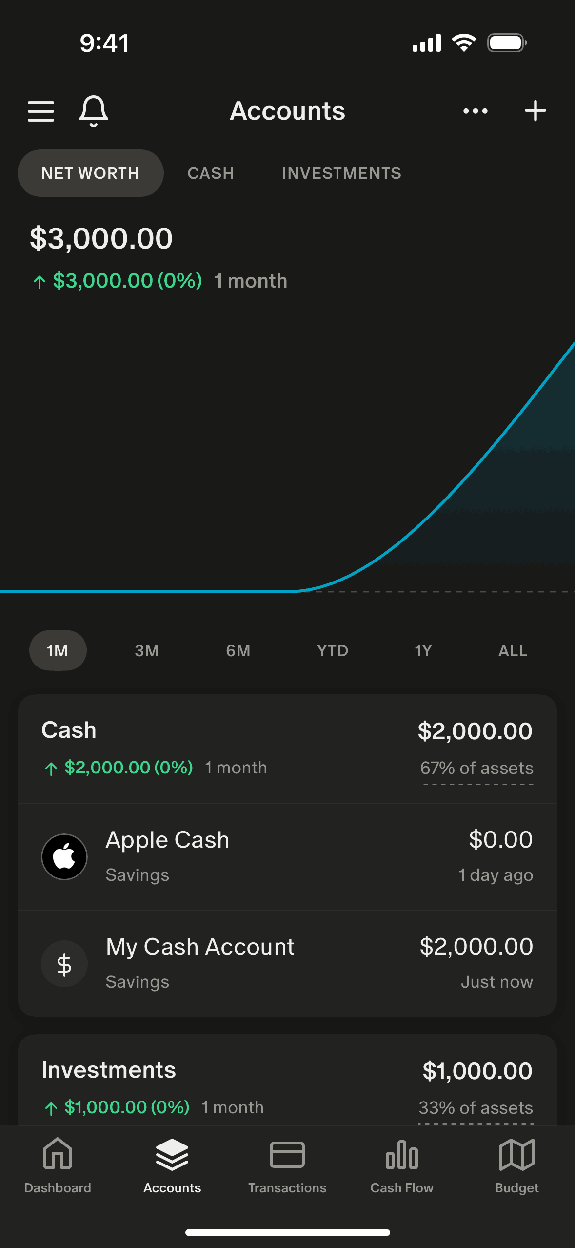Switch to the CASH tab

[x=211, y=173]
